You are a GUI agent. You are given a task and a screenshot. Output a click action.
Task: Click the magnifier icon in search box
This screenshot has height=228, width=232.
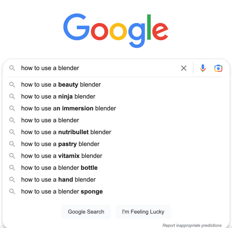coord(12,68)
